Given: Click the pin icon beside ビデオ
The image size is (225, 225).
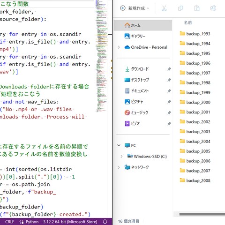Looking at the screenshot, I should pos(169,123).
